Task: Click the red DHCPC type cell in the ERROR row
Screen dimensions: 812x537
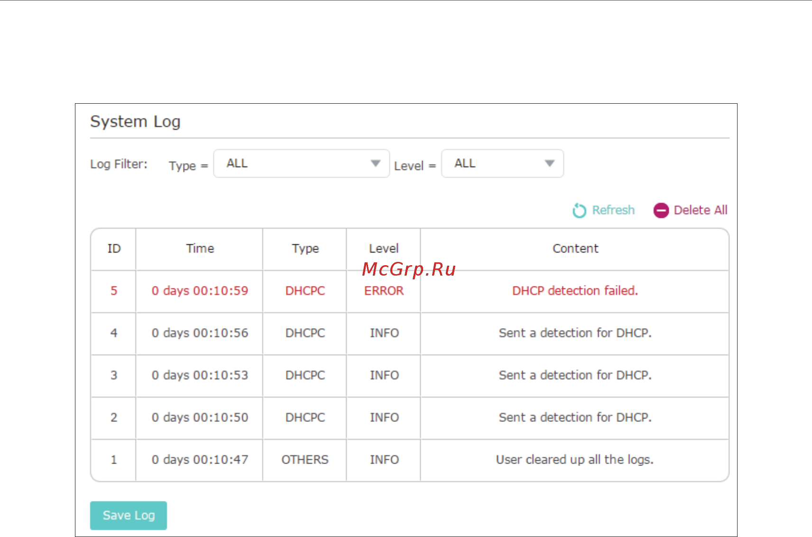Action: [x=305, y=291]
